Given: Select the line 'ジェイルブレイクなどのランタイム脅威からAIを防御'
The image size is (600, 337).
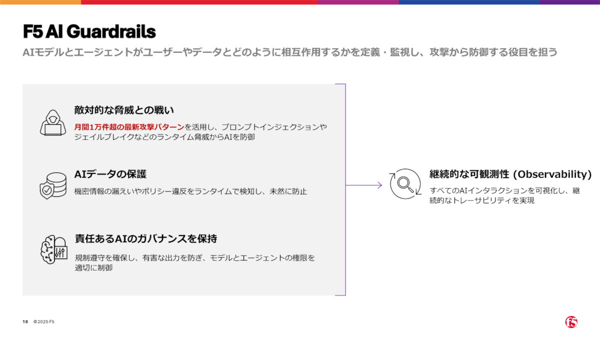Looking at the screenshot, I should 164,137.
